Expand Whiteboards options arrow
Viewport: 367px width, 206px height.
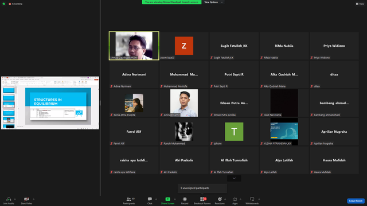click(x=259, y=199)
